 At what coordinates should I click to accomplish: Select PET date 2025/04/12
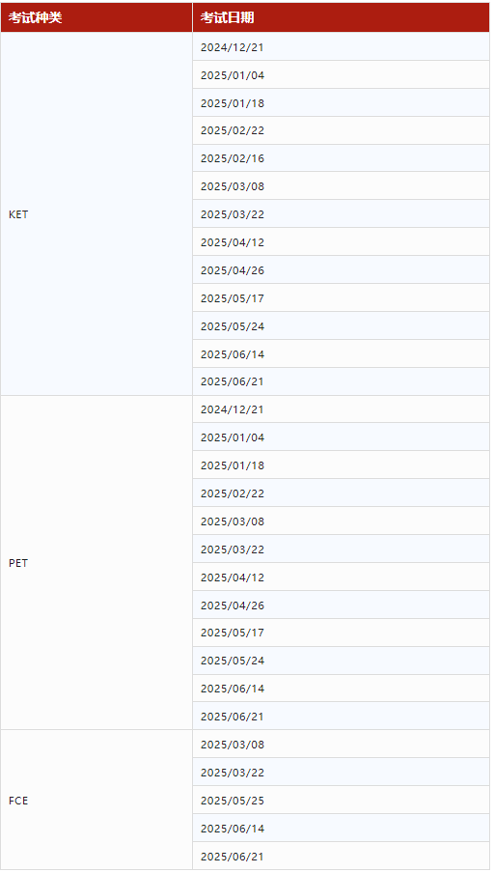(x=341, y=577)
